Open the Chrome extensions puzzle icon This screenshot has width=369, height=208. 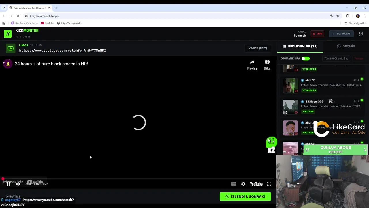[x=348, y=16]
